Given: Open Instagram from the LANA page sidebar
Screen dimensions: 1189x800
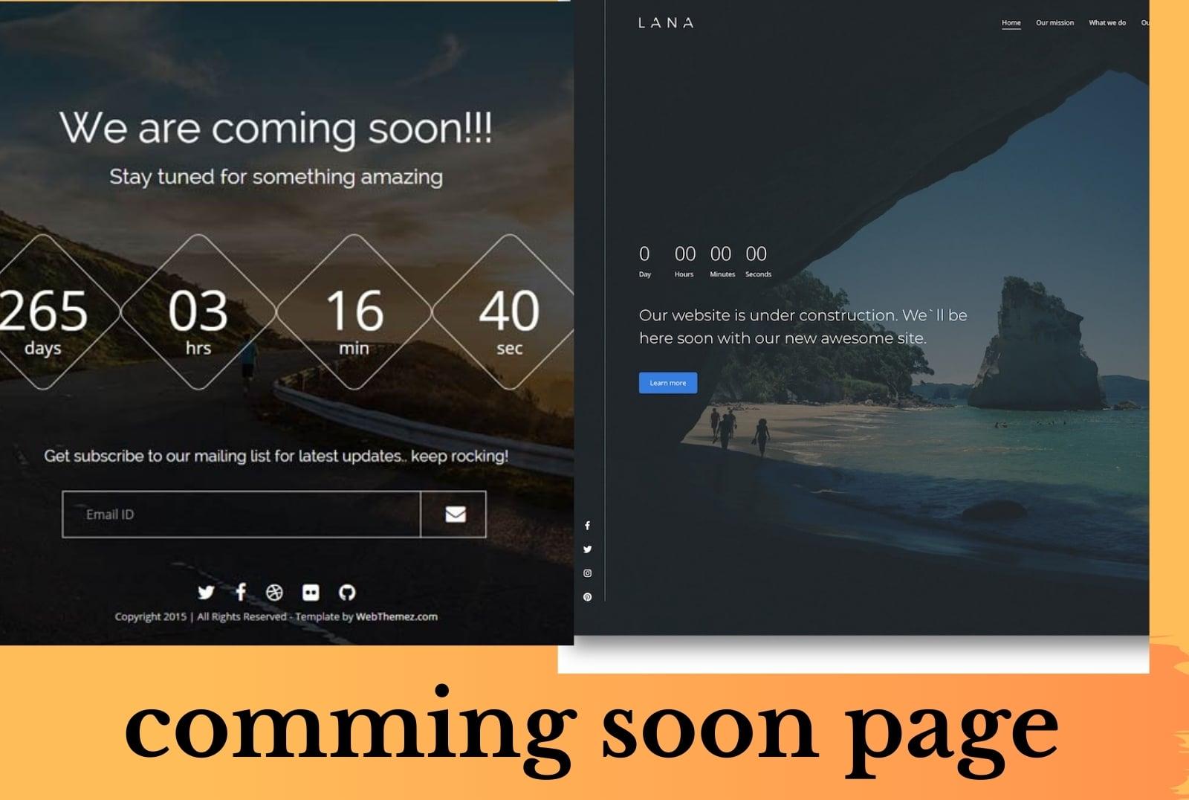Looking at the screenshot, I should 588,573.
